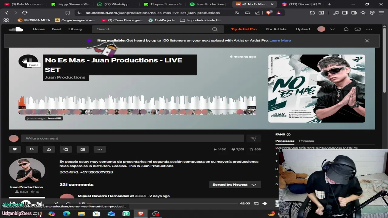Seek on the bottom player progress bar
The width and height of the screenshot is (388, 218).
[162, 203]
